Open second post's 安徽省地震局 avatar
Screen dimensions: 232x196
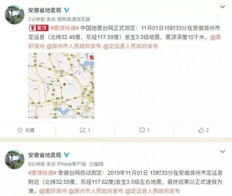tap(14, 159)
